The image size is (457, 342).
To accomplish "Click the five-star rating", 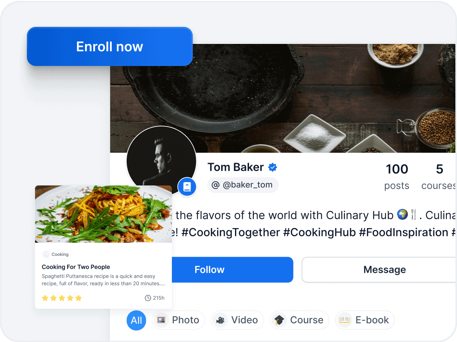I will coord(62,298).
